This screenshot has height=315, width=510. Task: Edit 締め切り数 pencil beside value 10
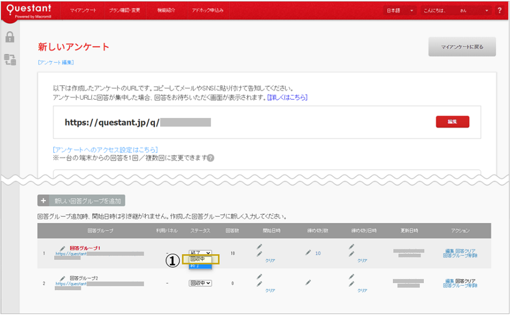click(x=308, y=253)
